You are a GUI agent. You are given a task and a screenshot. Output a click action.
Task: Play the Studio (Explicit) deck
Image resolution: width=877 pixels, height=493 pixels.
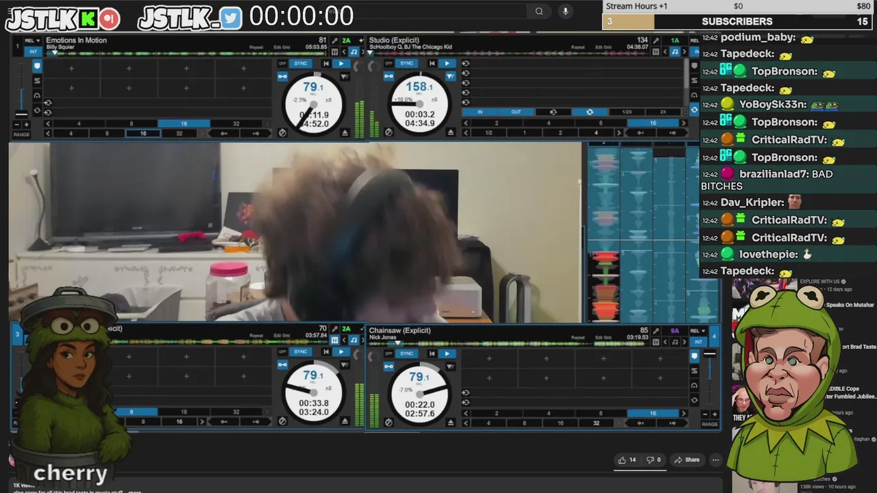[x=447, y=64]
